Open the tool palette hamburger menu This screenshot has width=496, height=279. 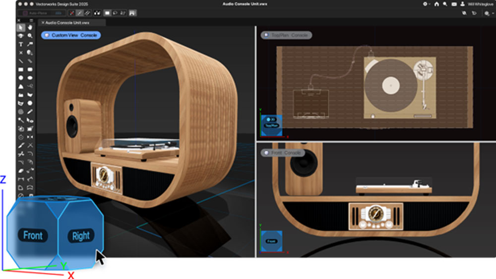(x=31, y=21)
